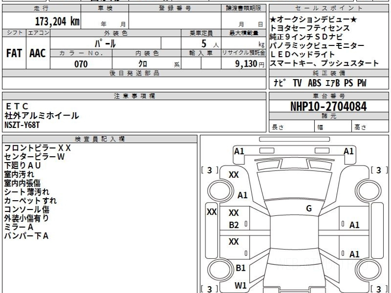Click the W1 mark on the car diagram
The image size is (391, 293).
[240, 286]
